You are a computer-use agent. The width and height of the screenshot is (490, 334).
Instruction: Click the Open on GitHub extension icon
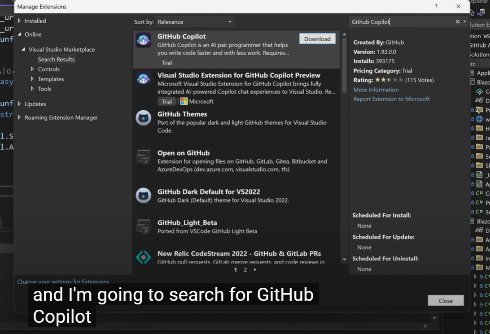(143, 157)
